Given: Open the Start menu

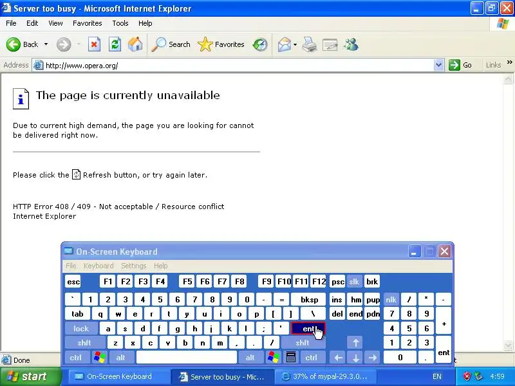Looking at the screenshot, I should point(30,376).
